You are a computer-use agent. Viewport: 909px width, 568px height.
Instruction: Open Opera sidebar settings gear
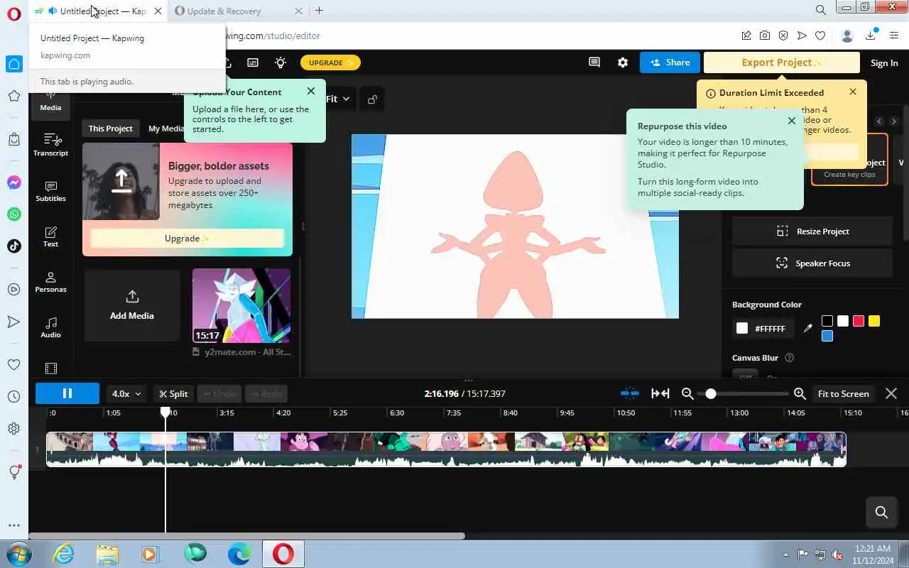coord(13,428)
